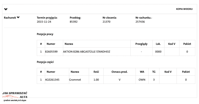Click the KOPIA WIDOKU button

tap(184, 9)
